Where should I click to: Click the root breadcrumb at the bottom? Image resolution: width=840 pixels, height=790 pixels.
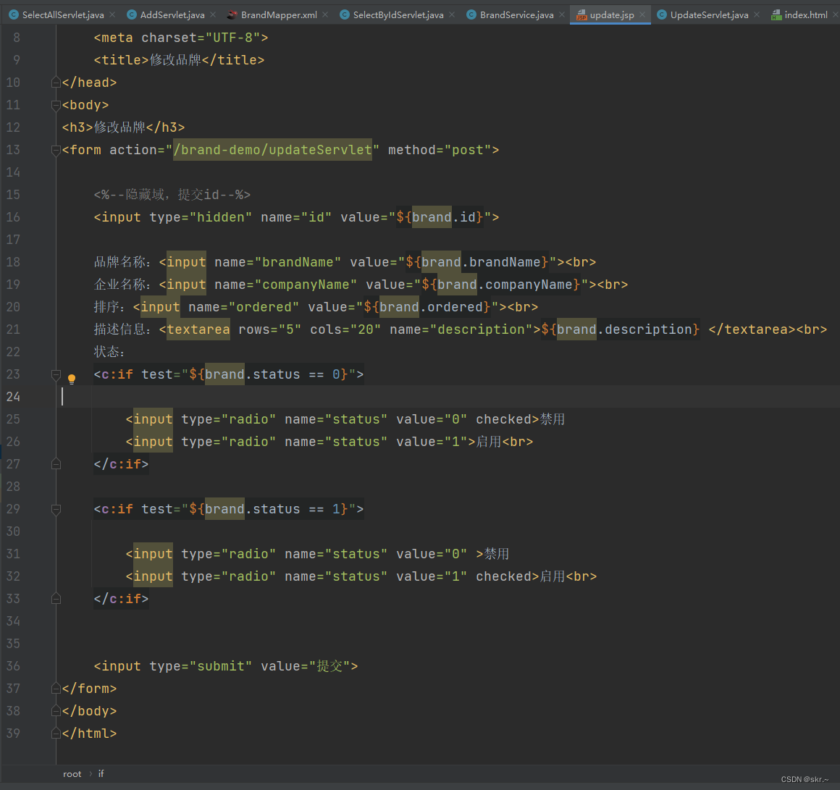click(x=72, y=773)
